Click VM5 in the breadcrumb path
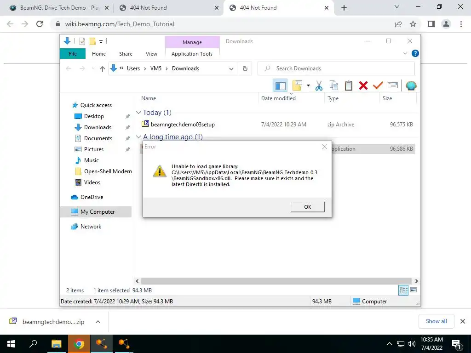471x353 pixels. (x=156, y=68)
